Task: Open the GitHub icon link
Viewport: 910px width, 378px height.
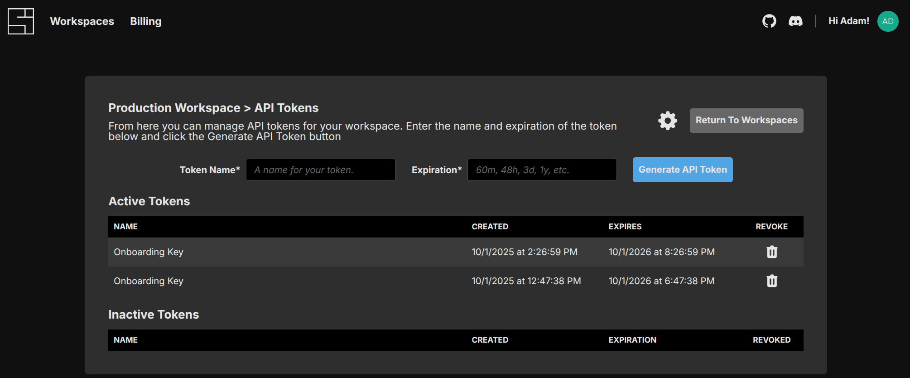Action: click(769, 21)
